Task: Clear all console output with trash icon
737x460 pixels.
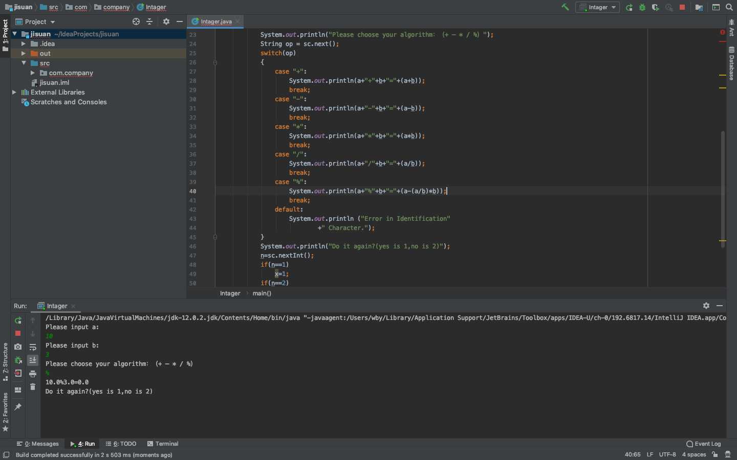Action: (33, 387)
